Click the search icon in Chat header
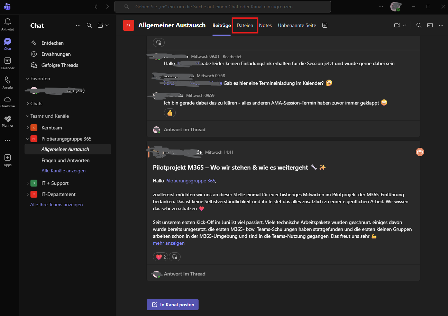The image size is (448, 316). click(89, 25)
